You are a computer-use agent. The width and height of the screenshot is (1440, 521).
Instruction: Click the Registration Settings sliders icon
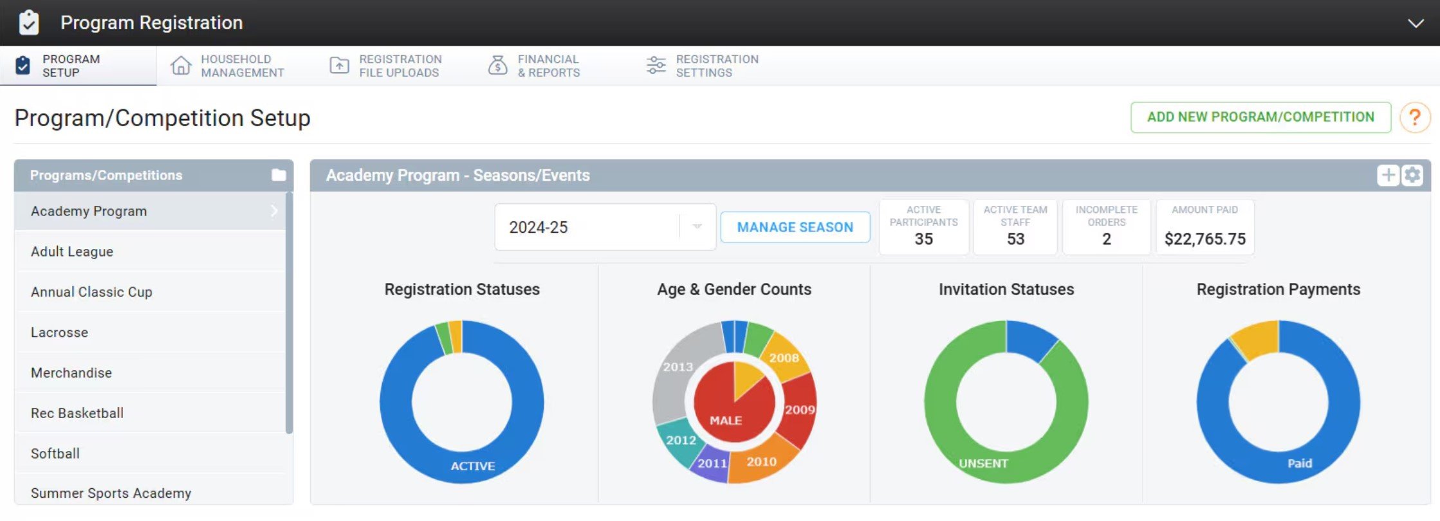[x=656, y=66]
